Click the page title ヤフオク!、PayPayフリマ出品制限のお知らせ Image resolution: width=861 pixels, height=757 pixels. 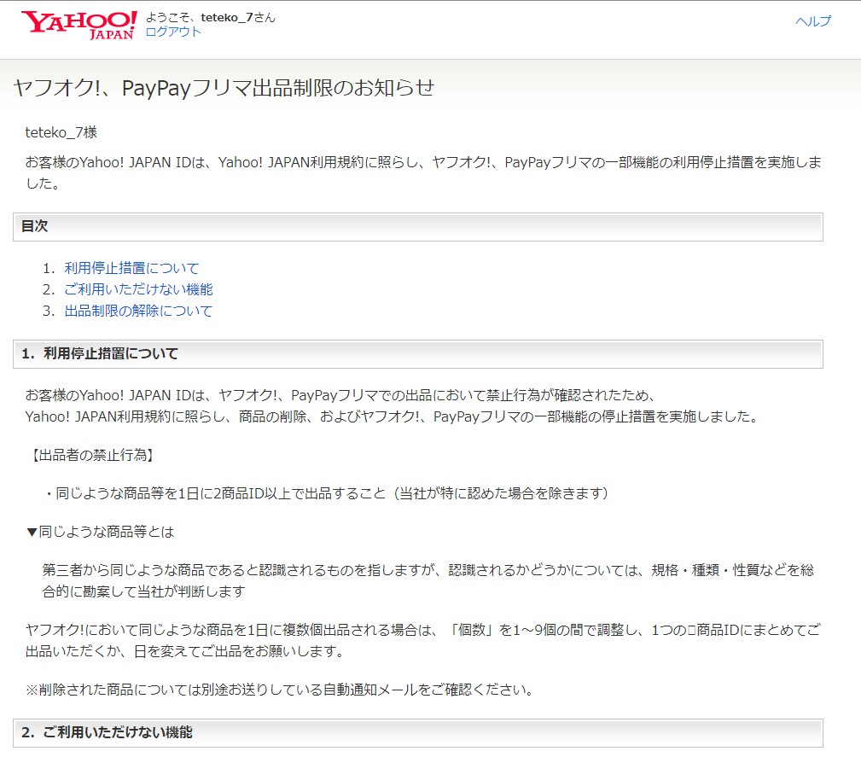pyautogui.click(x=224, y=88)
